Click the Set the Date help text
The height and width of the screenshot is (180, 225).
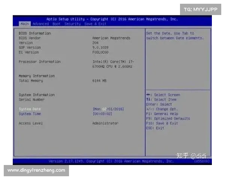click(175, 36)
